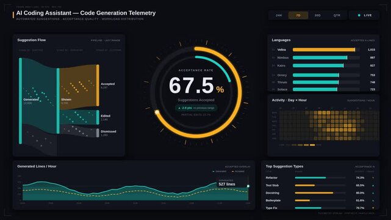Click the Generated stage label in flow

[x=31, y=100]
